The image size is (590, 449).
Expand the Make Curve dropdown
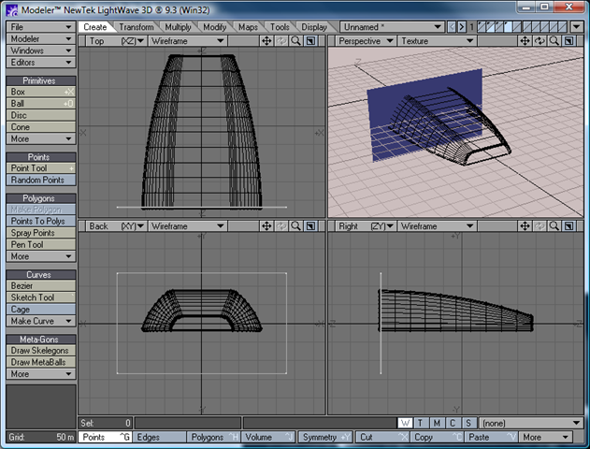[x=39, y=321]
